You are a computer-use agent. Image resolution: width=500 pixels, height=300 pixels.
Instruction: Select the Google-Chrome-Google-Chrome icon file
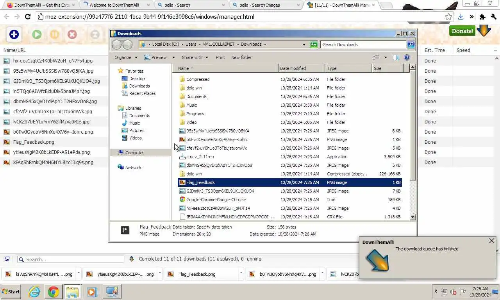point(290,200)
